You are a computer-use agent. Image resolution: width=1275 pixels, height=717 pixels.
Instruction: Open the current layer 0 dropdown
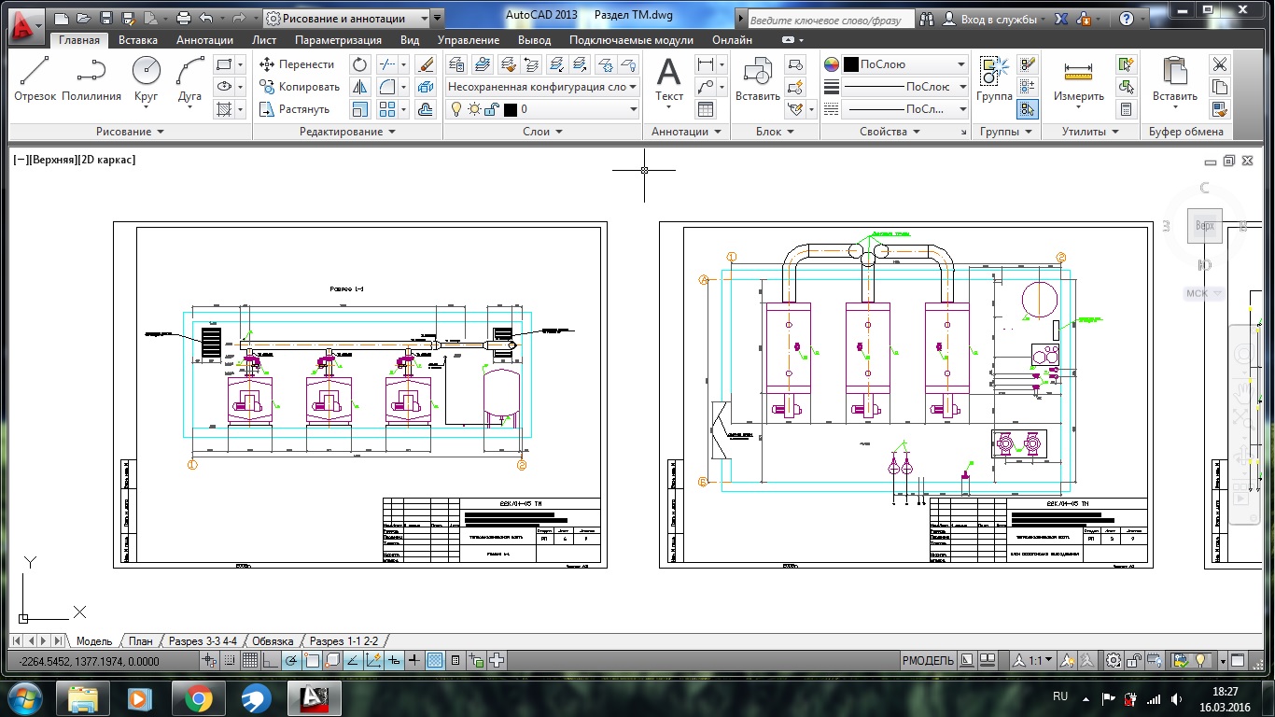(x=541, y=109)
